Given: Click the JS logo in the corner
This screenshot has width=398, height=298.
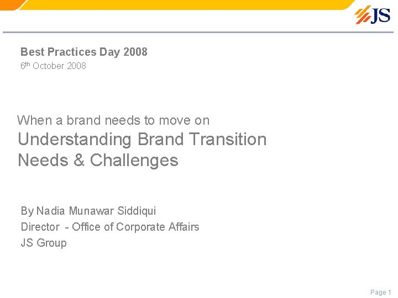Looking at the screenshot, I should coord(373,15).
